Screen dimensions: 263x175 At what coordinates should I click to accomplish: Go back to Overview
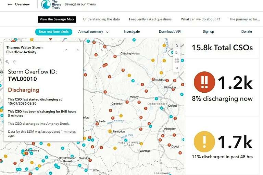(18, 4)
